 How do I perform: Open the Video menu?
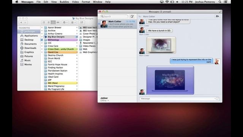pos(75,2)
